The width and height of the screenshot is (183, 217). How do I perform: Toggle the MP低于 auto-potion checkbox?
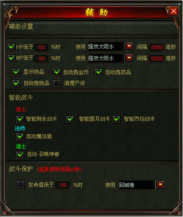click(11, 58)
